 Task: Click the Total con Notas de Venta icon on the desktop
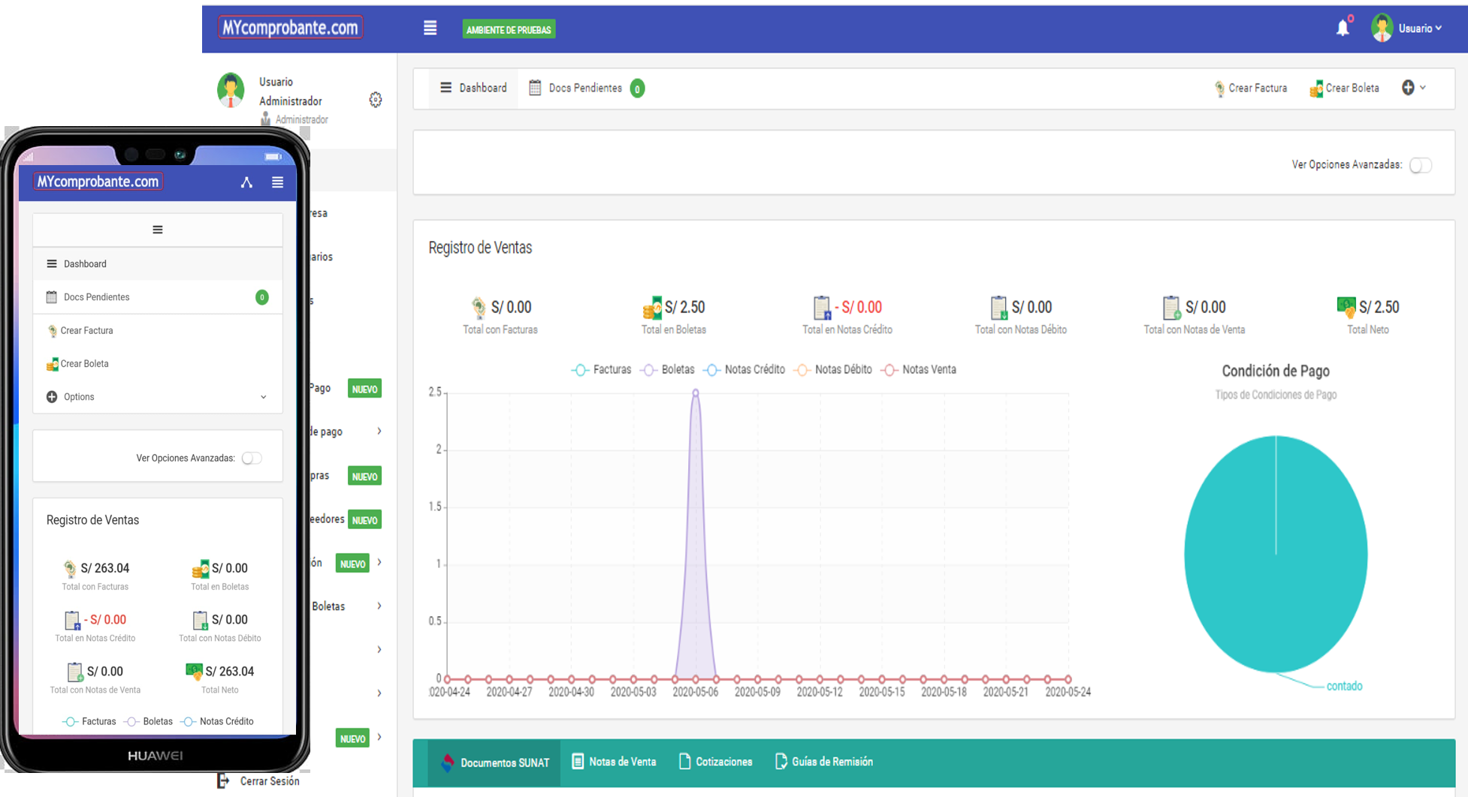click(x=1171, y=307)
